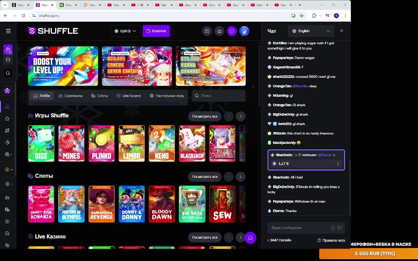The image size is (418, 261).
Task: Launch the Blackjack game
Action: coord(192,144)
